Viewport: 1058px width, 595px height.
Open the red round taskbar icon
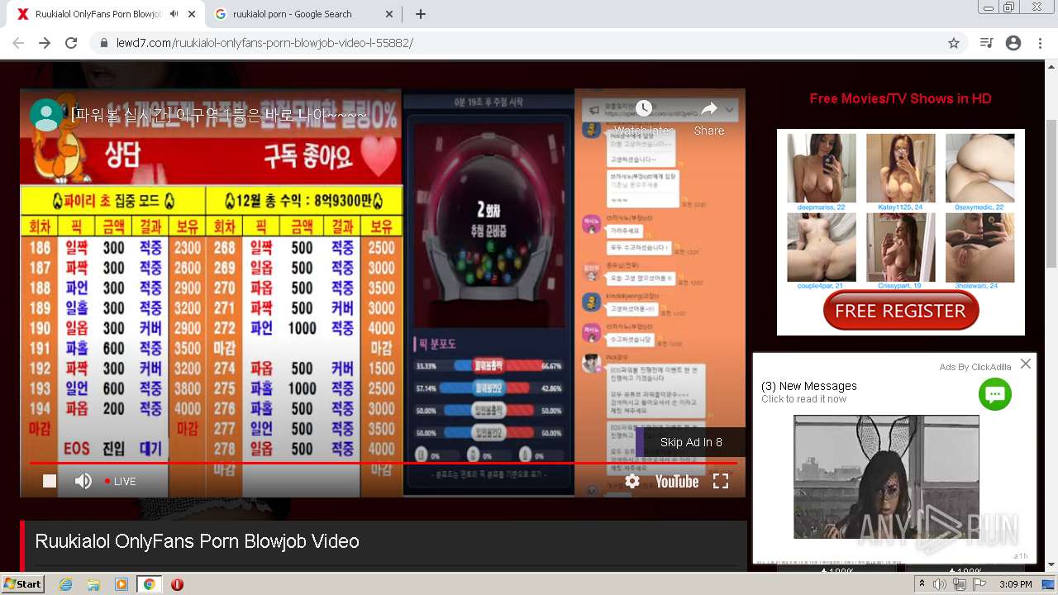[x=177, y=584]
